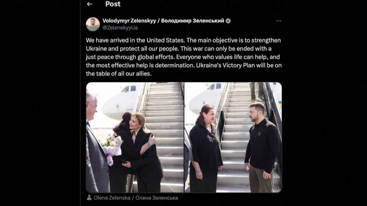Viewport: 367px width, 206px height.
Task: Open the Volodymyr Zelenskyy display name link
Action: [163, 21]
